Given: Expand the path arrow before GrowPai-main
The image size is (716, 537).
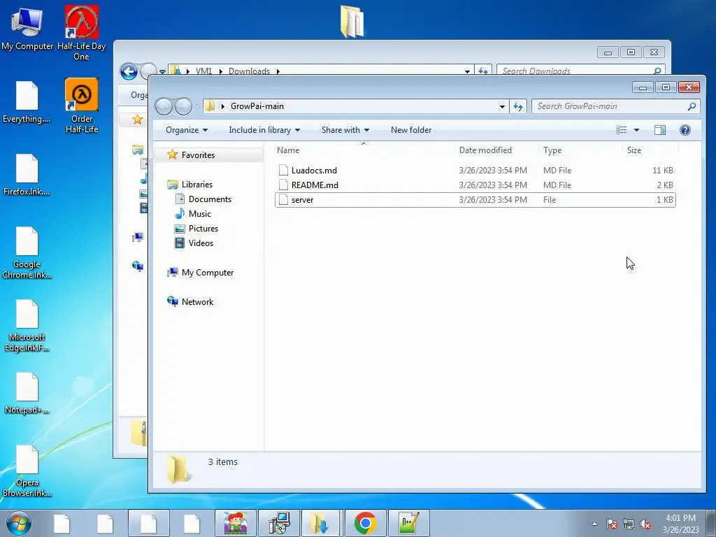Looking at the screenshot, I should coord(223,106).
